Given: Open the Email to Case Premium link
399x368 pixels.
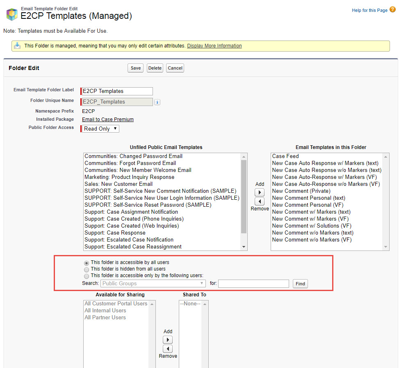Looking at the screenshot, I should [108, 120].
